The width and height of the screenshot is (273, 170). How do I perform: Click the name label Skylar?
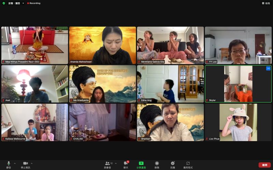pos(212,100)
